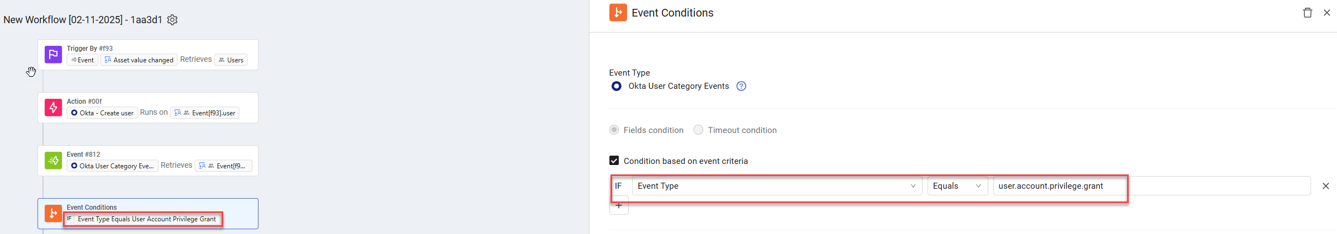Select the Fields condition radio button

click(x=614, y=130)
